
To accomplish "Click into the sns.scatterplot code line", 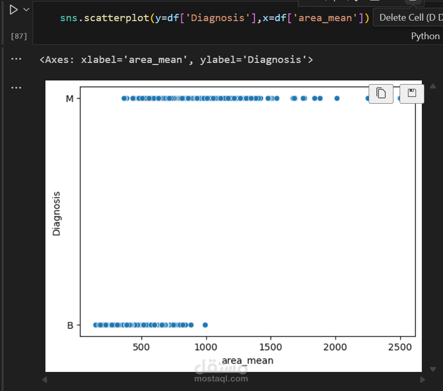I will [x=214, y=18].
